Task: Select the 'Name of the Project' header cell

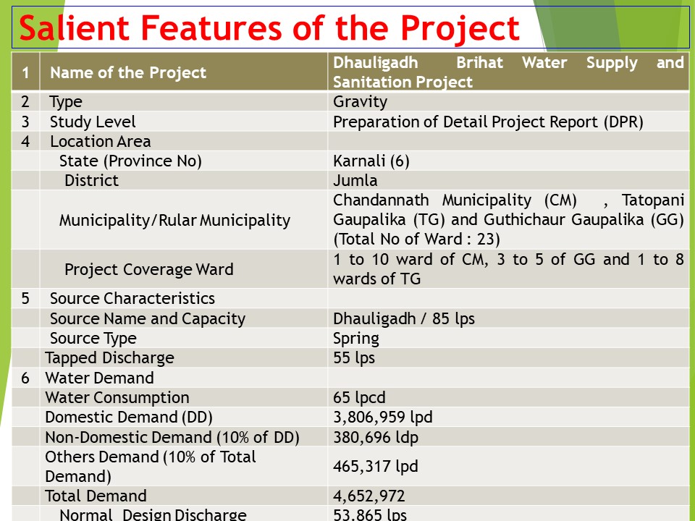Action: tap(128, 72)
